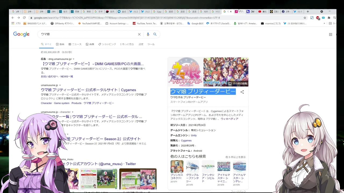344x193 pixels.
Task: Click the red ABP extension icon
Action: point(318,18)
